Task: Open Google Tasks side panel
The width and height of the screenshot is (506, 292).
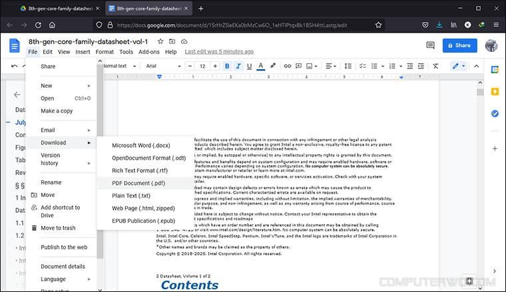Action: click(495, 114)
